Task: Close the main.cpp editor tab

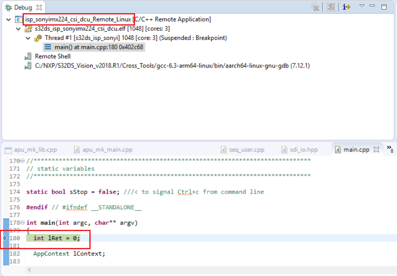Action: tap(376, 150)
